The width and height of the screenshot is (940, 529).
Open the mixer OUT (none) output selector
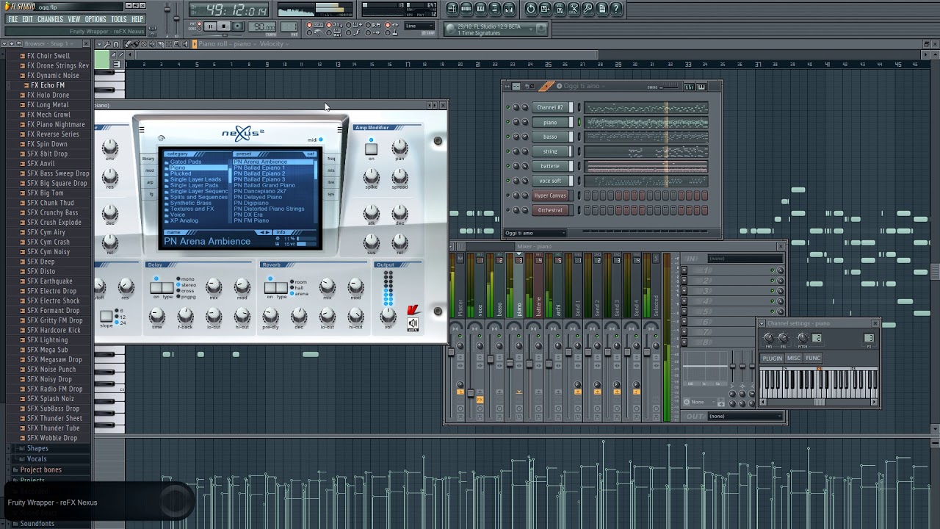pyautogui.click(x=745, y=416)
